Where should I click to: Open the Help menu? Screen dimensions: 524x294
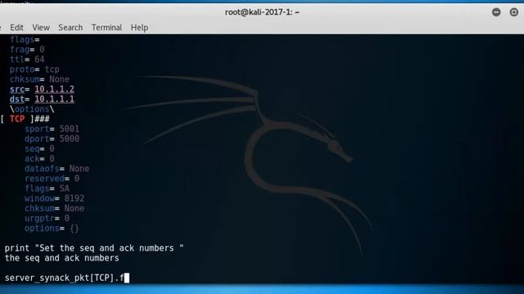pyautogui.click(x=139, y=27)
